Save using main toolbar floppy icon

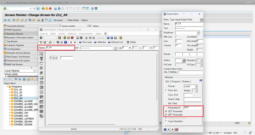[38, 9]
